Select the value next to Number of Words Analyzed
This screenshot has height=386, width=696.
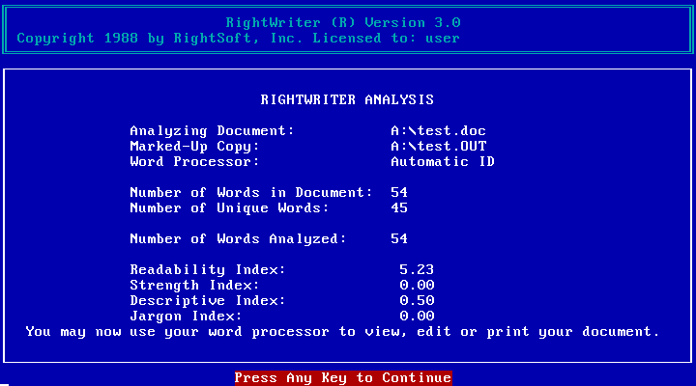click(x=399, y=239)
